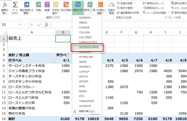Open 最近使用した関数 star icon
Viewport: 187px width, 121px height.
click(x=27, y=5)
